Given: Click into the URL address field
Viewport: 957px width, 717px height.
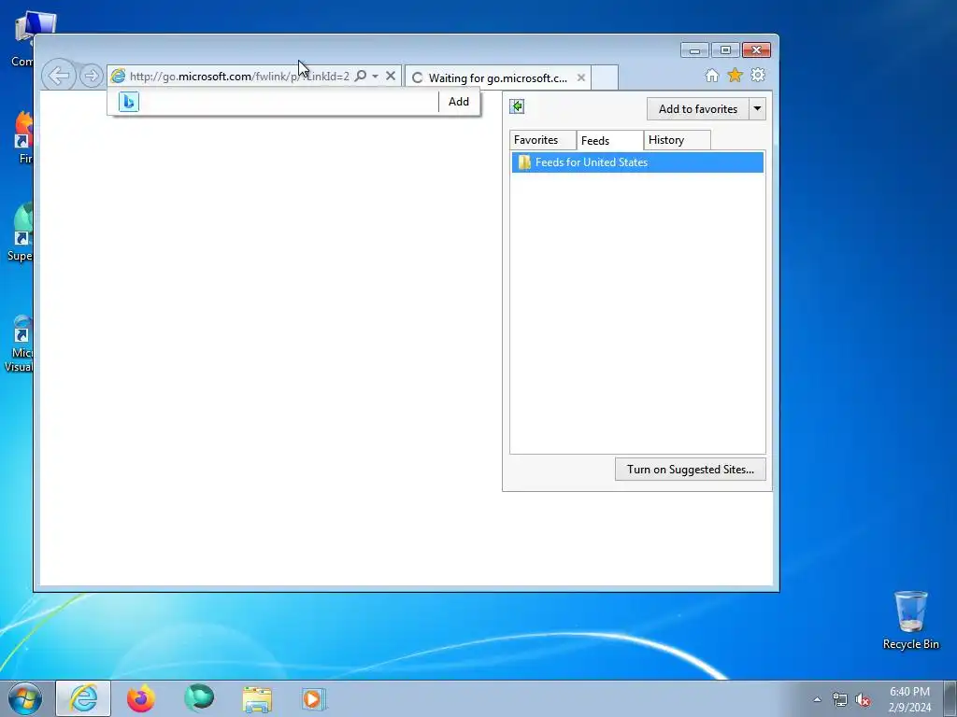Looking at the screenshot, I should (239, 77).
